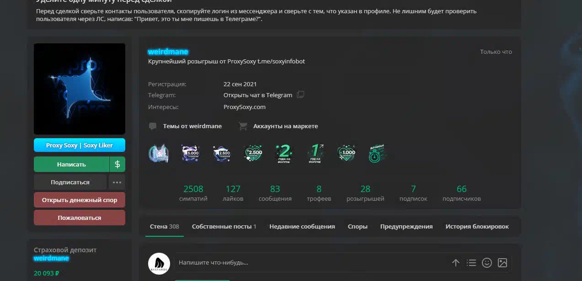Click the registration date '22 сен 2021'

click(240, 84)
